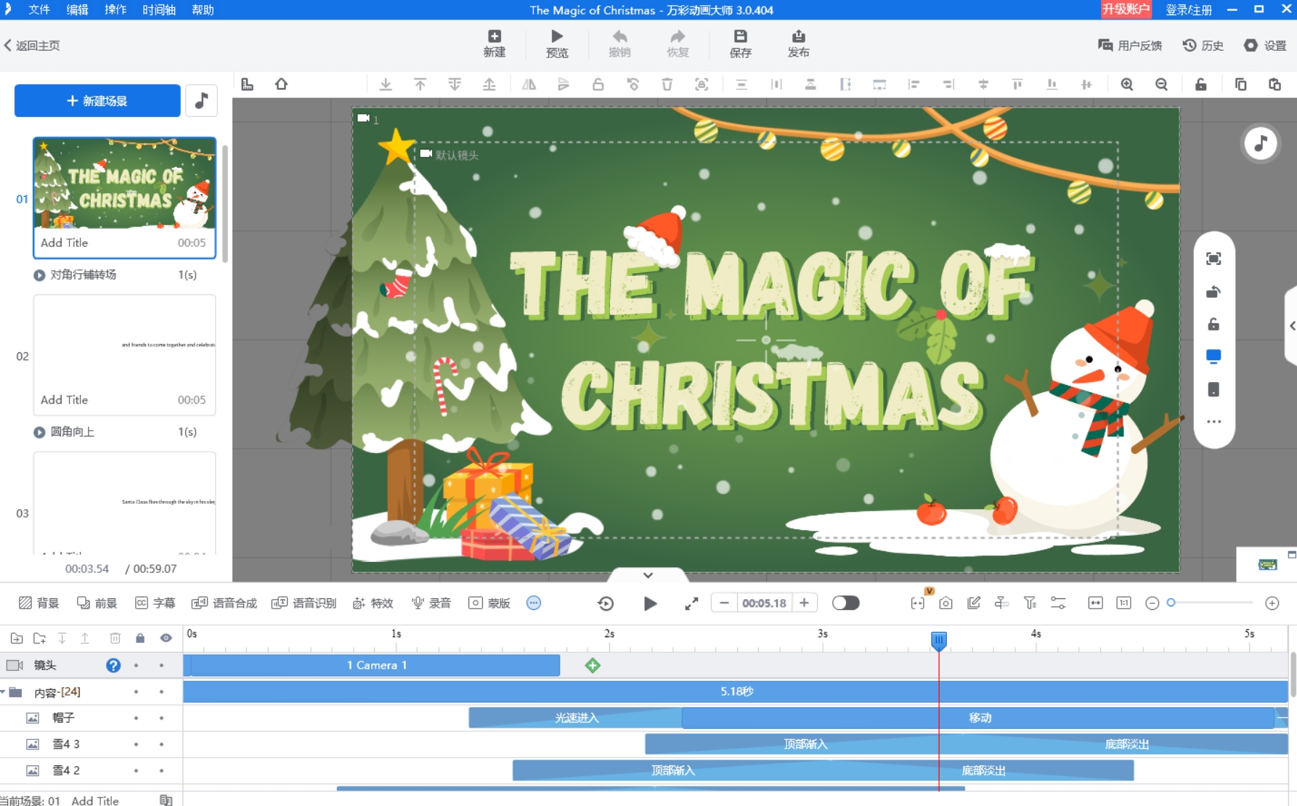The image size is (1297, 806).
Task: Click the more options dots in floating panel
Action: point(1213,422)
